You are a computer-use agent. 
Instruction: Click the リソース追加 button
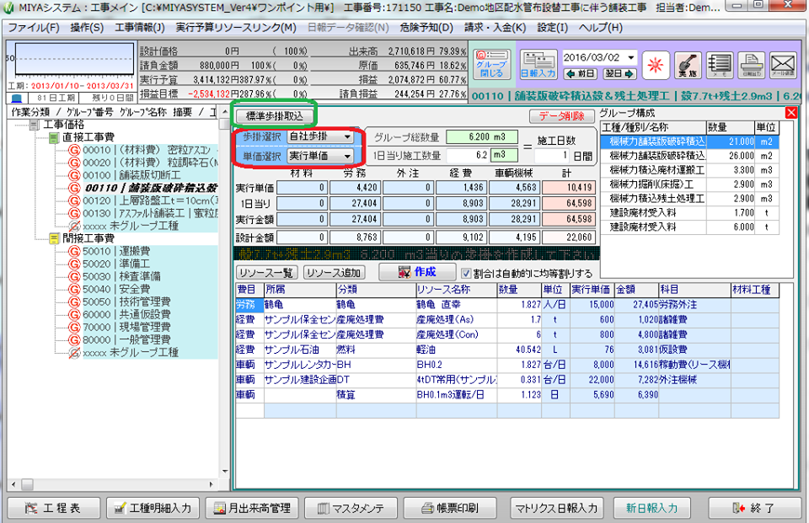(334, 273)
